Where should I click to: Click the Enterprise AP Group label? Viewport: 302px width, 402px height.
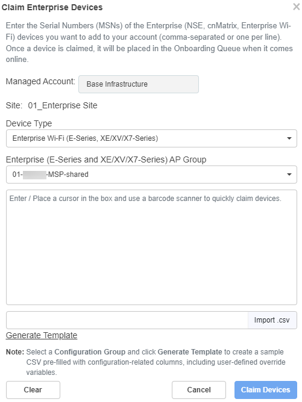(x=106, y=159)
